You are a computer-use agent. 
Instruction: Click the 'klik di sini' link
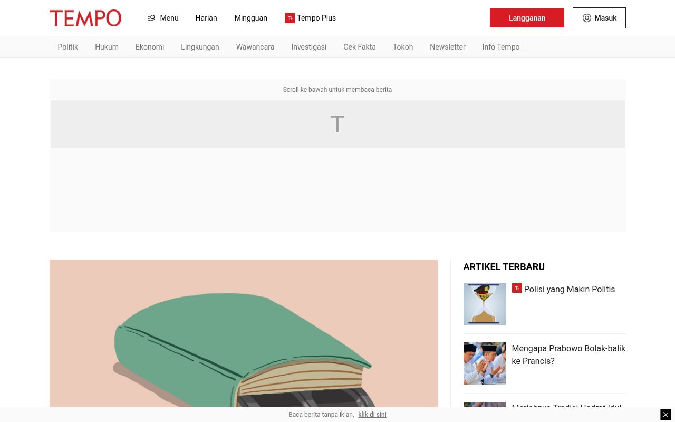(372, 415)
